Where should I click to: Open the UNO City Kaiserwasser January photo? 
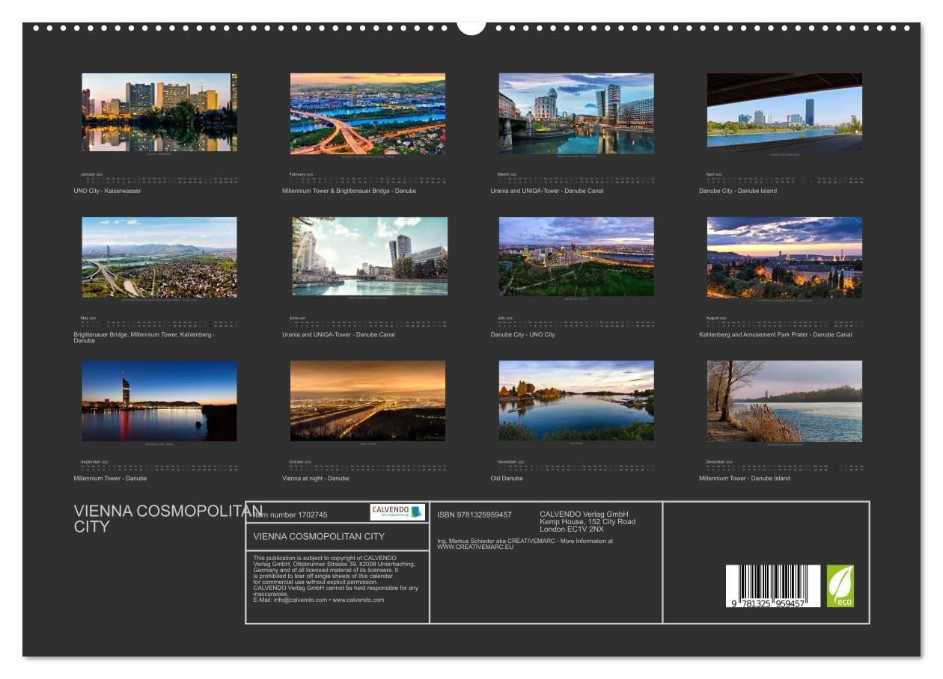coord(159,112)
